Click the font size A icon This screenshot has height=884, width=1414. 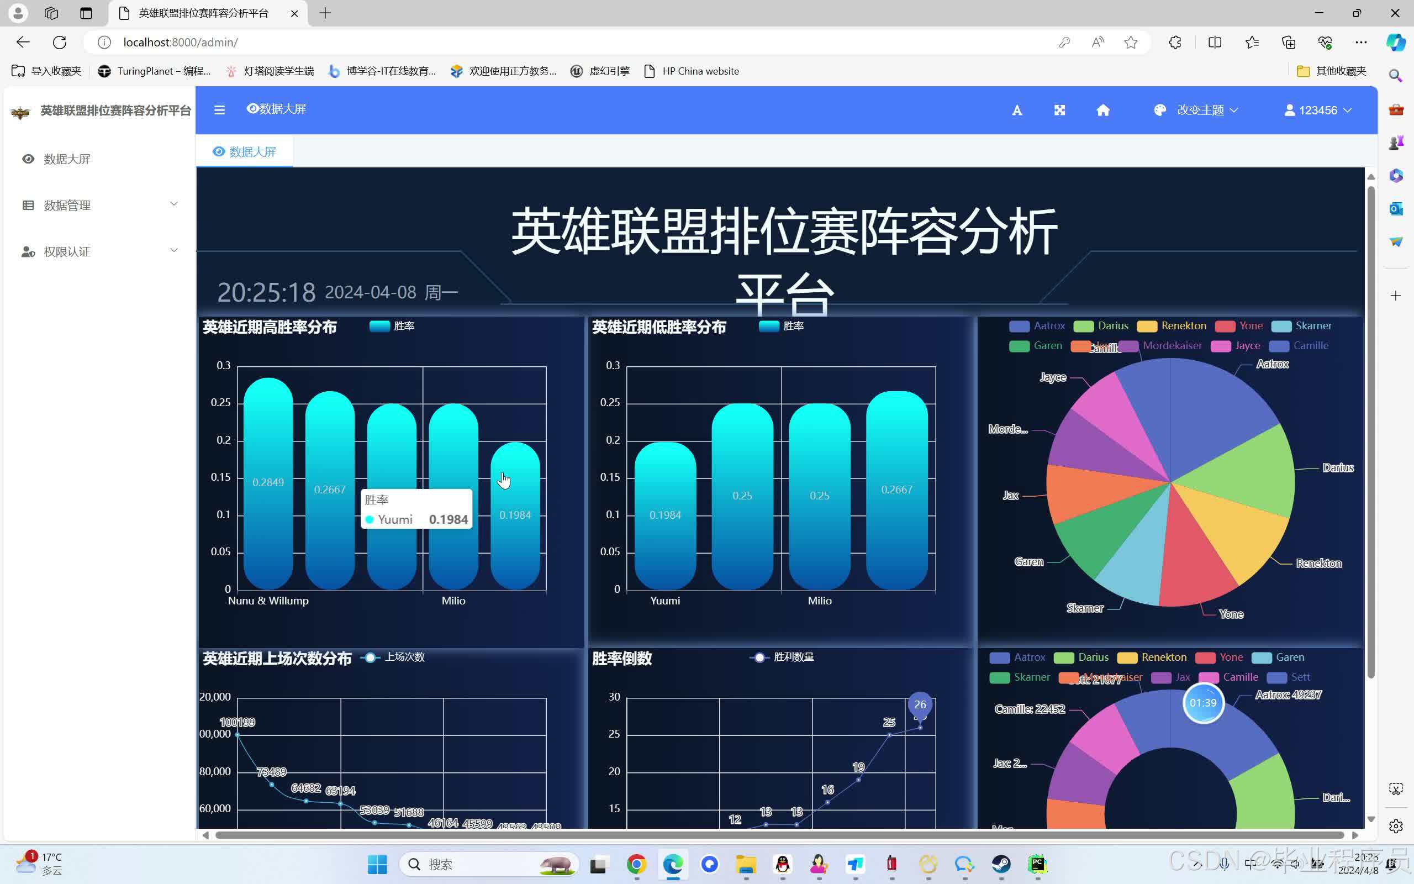(x=1017, y=110)
